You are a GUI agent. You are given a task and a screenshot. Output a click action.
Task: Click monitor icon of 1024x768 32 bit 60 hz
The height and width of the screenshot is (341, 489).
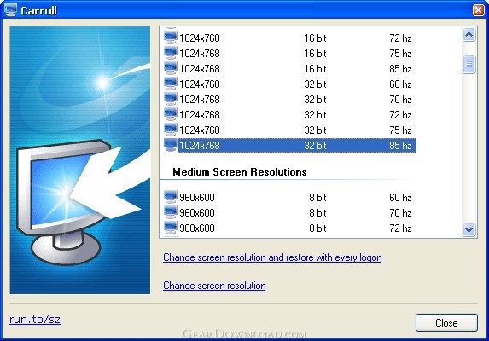coord(171,84)
